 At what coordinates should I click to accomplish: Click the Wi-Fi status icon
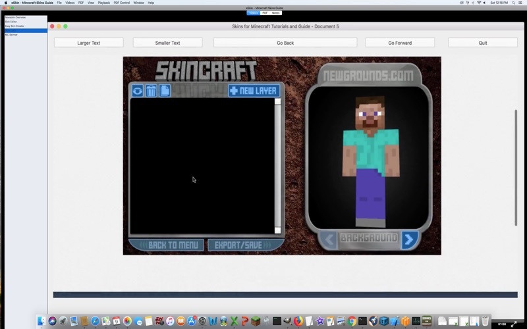pyautogui.click(x=479, y=3)
